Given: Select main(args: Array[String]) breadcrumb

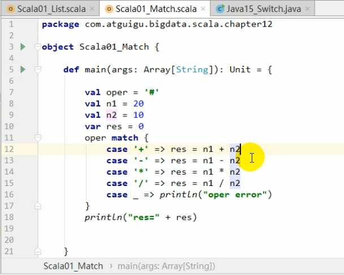Looking at the screenshot, I should (166, 266).
